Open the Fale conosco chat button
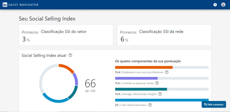This screenshot has height=112, width=230. coord(214,105)
